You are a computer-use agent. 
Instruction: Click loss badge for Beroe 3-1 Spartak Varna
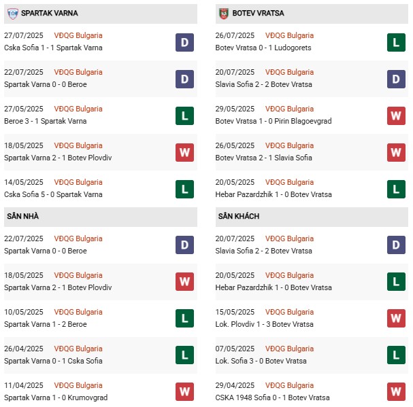(x=184, y=116)
